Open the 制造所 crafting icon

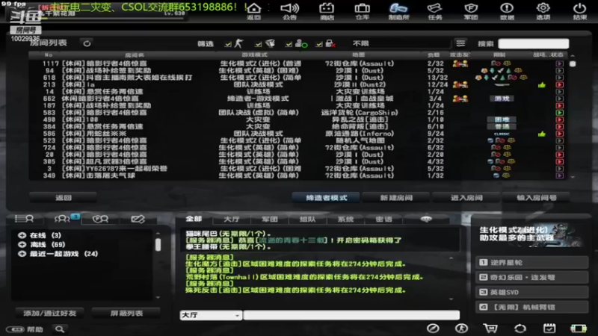pyautogui.click(x=398, y=10)
